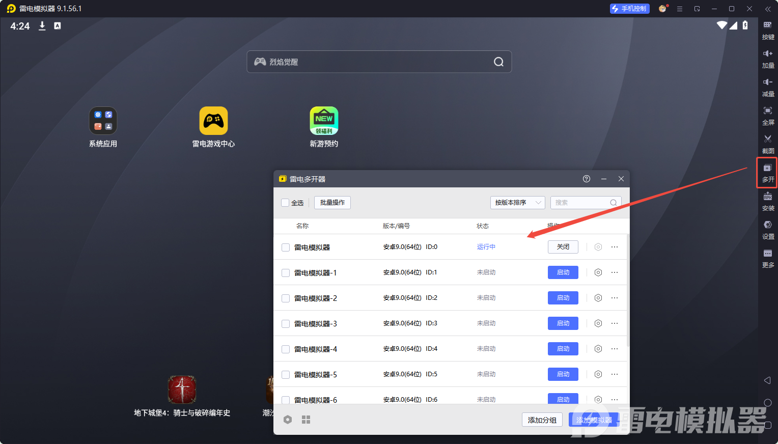This screenshot has width=778, height=444.
Task: Check the box for 雷电模拟器-4
Action: coord(286,349)
